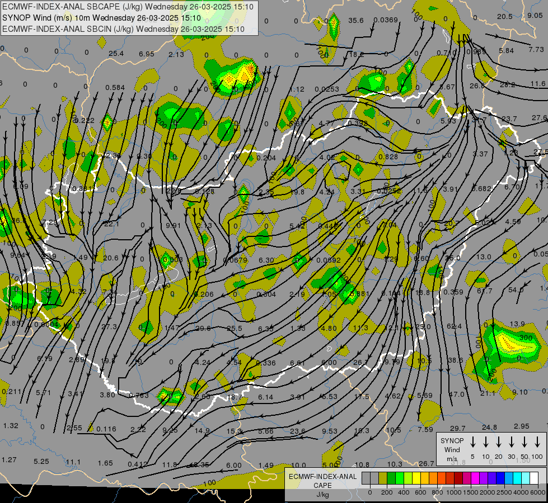
Task: Click the value 27.3 on map
Action: click(x=109, y=326)
